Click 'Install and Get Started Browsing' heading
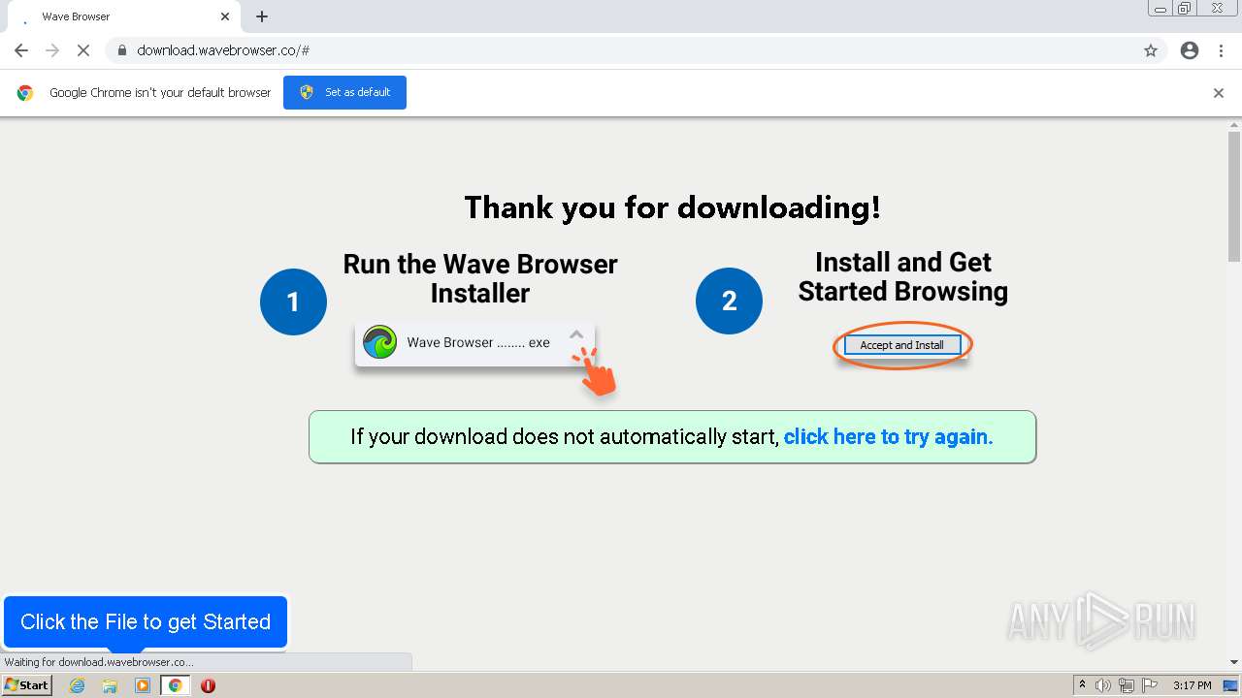 click(903, 276)
